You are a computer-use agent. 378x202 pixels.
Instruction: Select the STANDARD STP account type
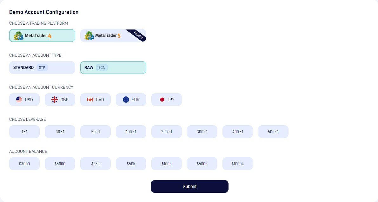[x=42, y=68]
